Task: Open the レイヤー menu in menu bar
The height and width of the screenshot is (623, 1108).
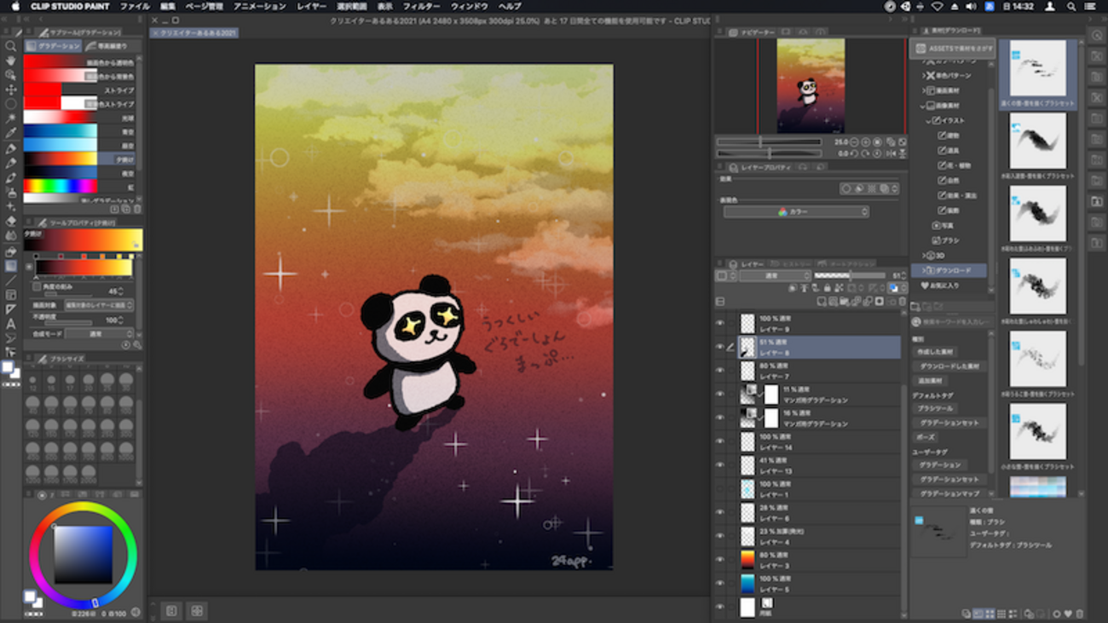Action: click(x=311, y=6)
